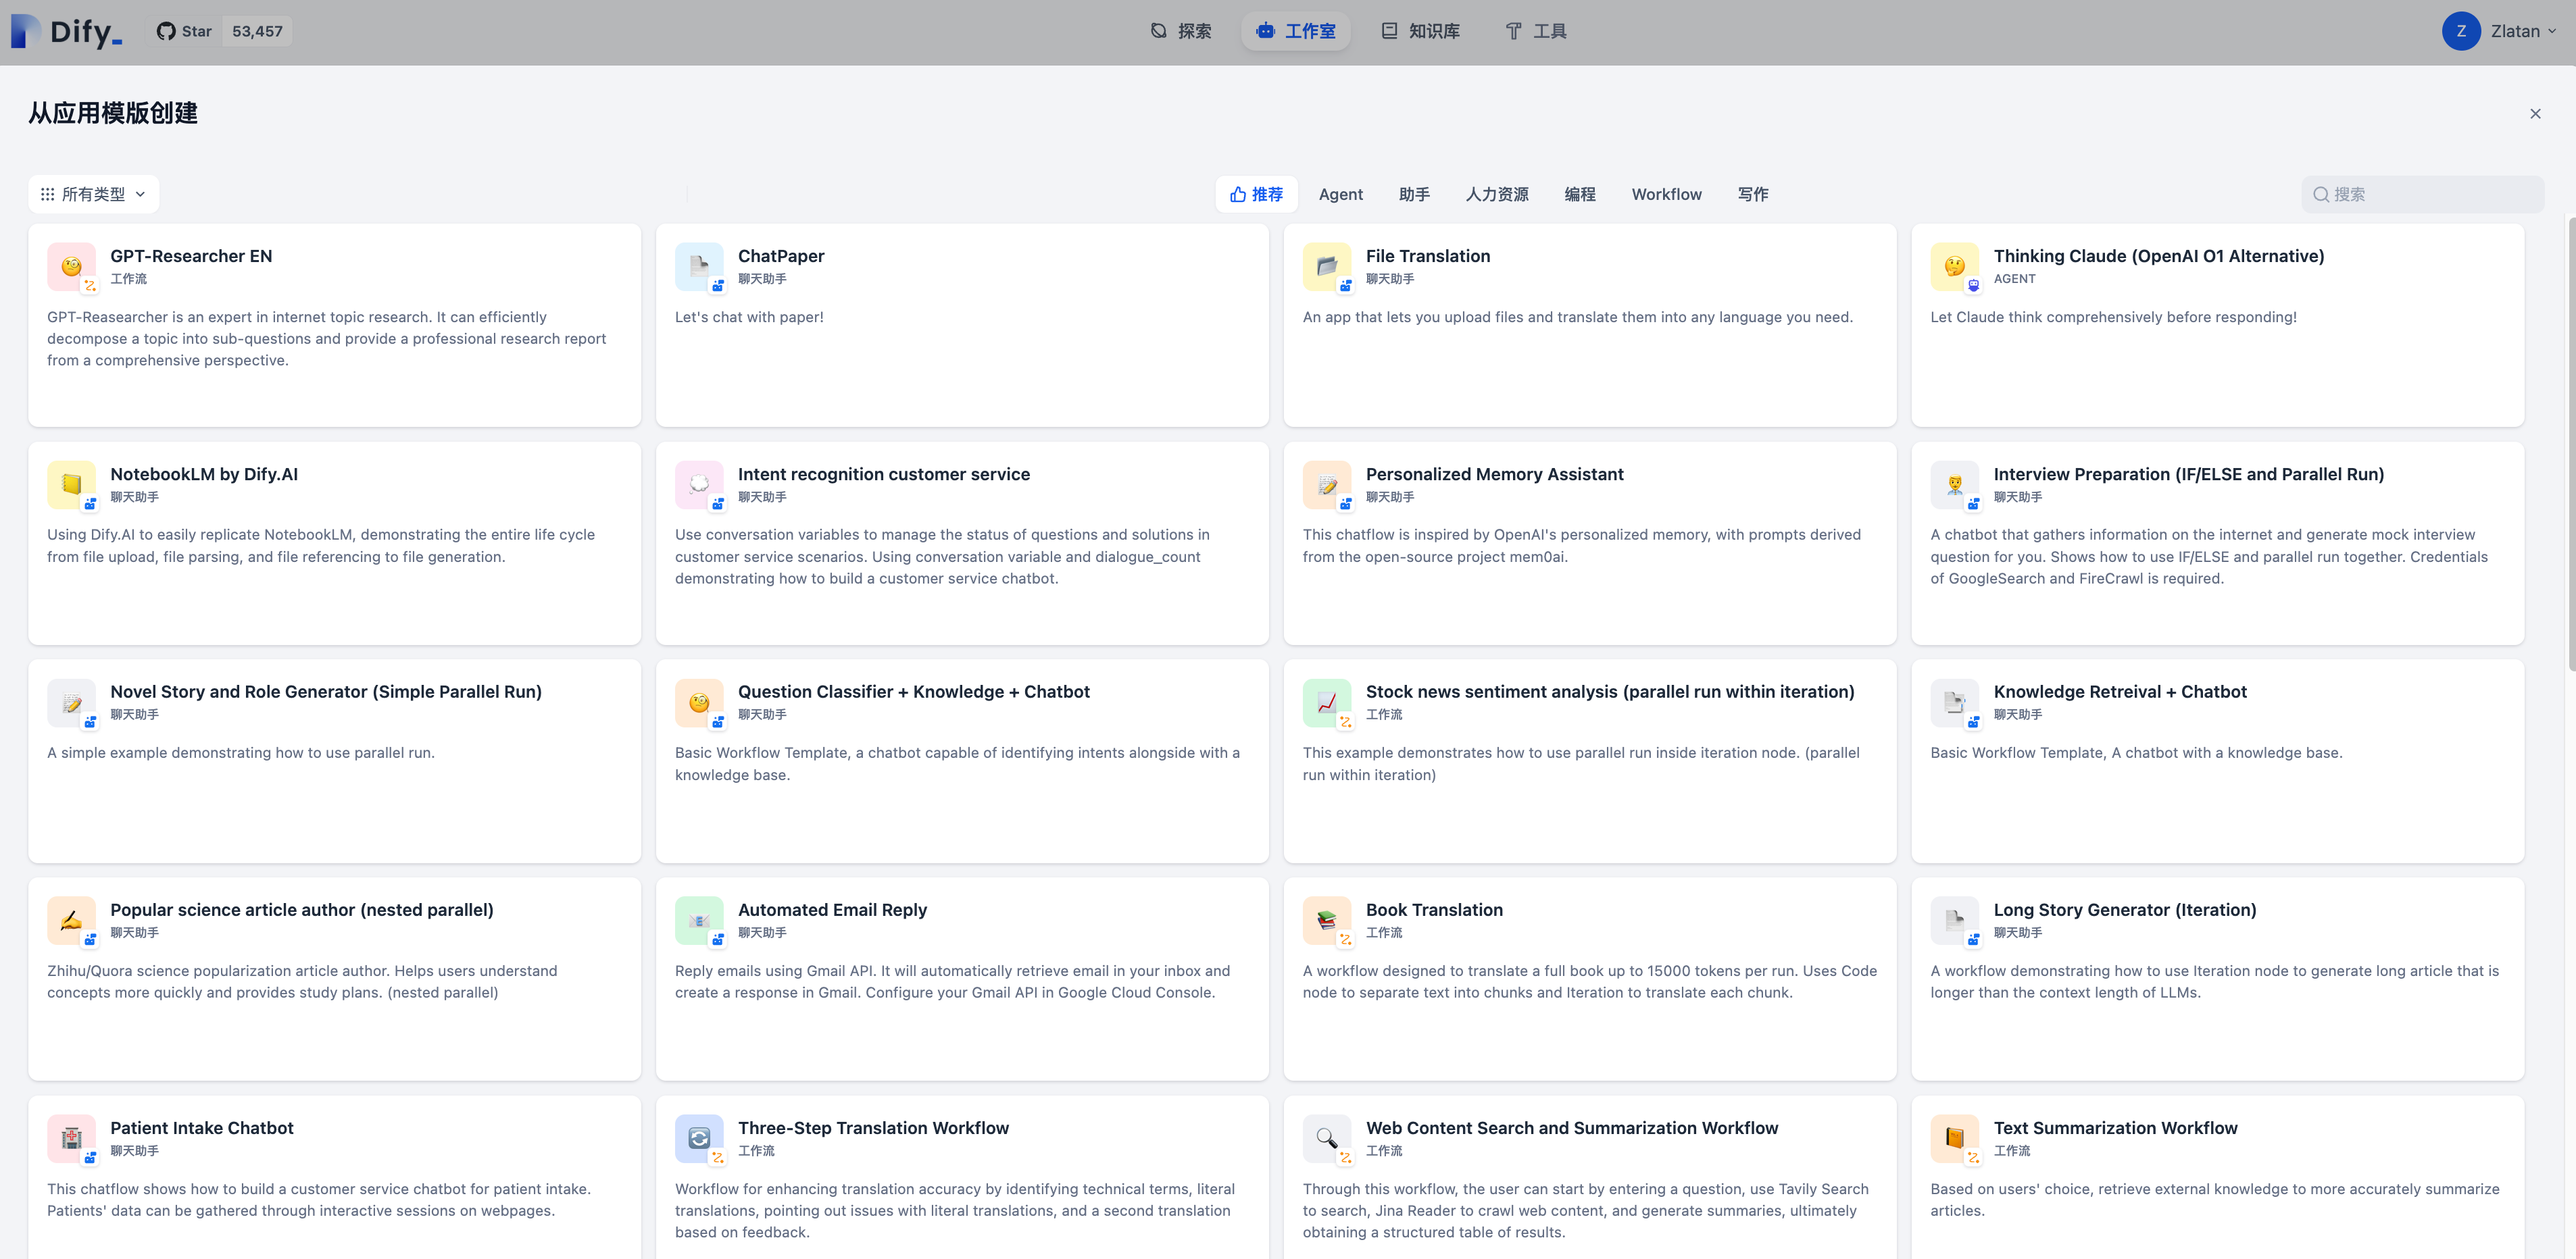The image size is (2576, 1259).
Task: Click the ChatPaper document icon
Action: click(x=699, y=267)
